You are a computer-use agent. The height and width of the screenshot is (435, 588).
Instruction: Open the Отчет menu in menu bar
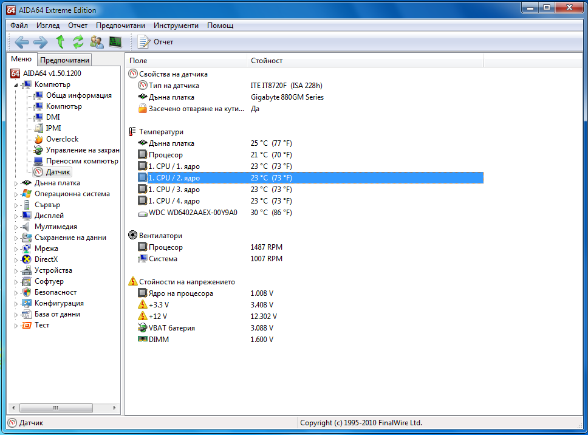pyautogui.click(x=78, y=26)
